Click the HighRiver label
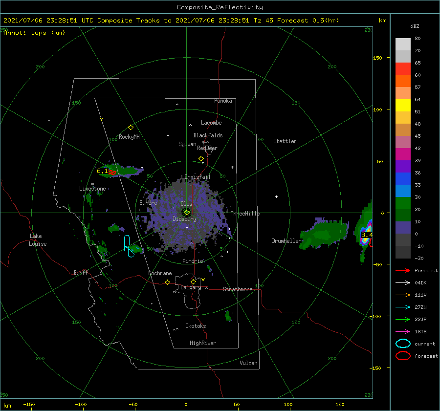The height and width of the screenshot is (411, 440). coord(203,343)
